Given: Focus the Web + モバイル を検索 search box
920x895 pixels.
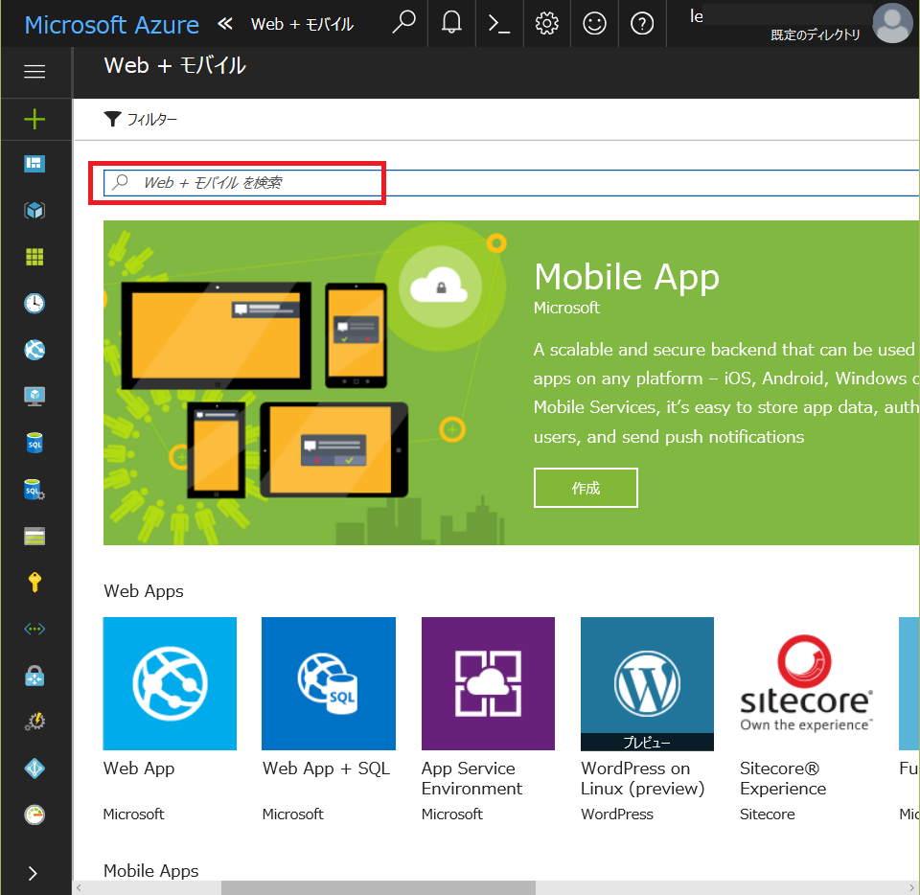Looking at the screenshot, I should point(511,183).
